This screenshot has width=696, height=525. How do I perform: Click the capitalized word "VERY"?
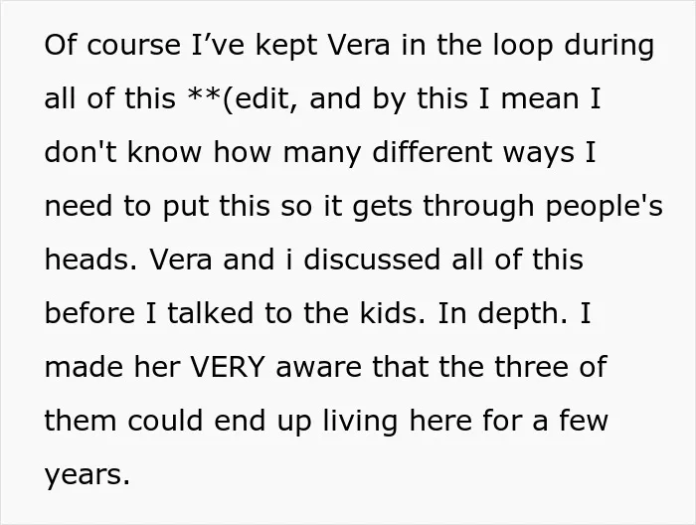[228, 368]
